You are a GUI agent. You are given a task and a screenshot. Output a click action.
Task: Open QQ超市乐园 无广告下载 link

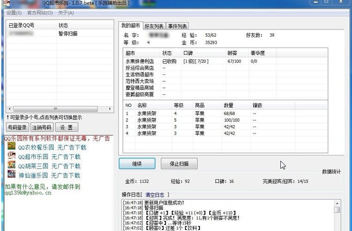point(49,157)
